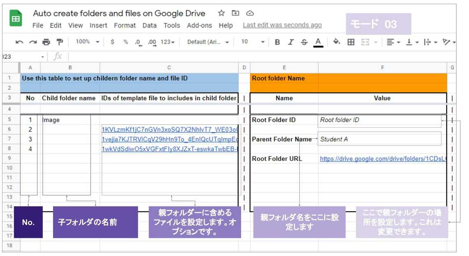This screenshot has height=256, width=469.
Task: Click the undo arrow icon
Action: [x=19, y=42]
